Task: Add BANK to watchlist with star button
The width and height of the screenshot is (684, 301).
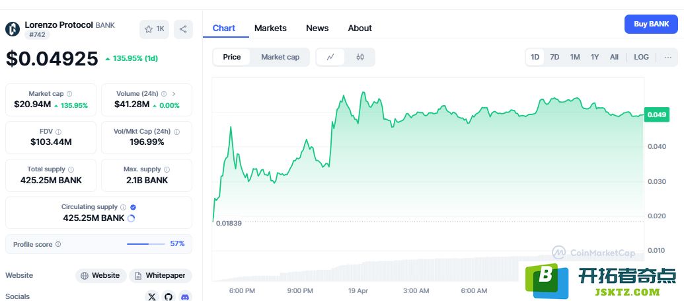Action: coord(154,29)
